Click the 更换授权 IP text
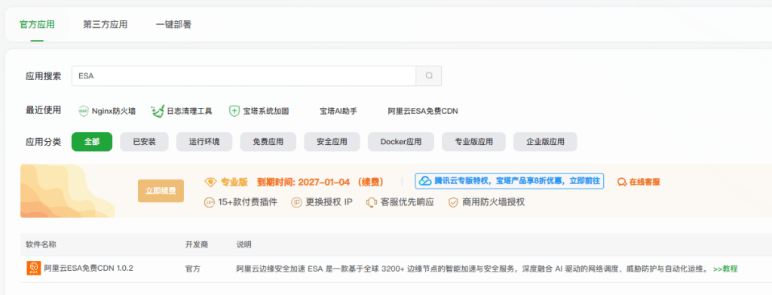 (x=329, y=202)
